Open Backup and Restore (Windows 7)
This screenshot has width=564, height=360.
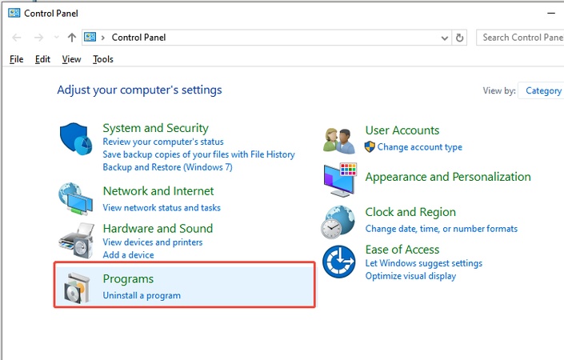pos(168,167)
